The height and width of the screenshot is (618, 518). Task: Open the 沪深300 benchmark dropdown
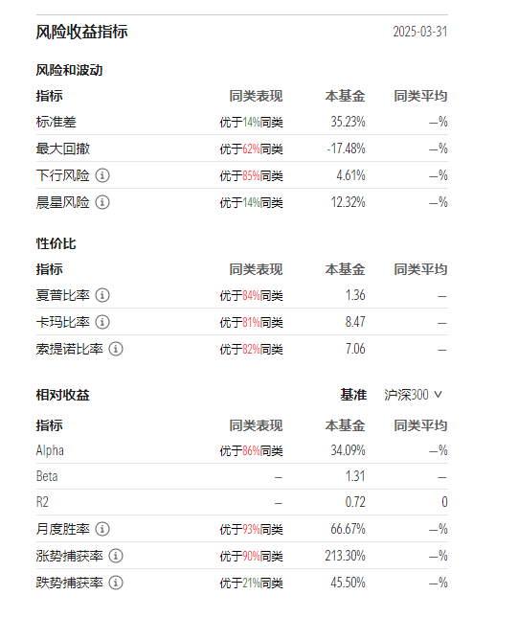[x=413, y=395]
